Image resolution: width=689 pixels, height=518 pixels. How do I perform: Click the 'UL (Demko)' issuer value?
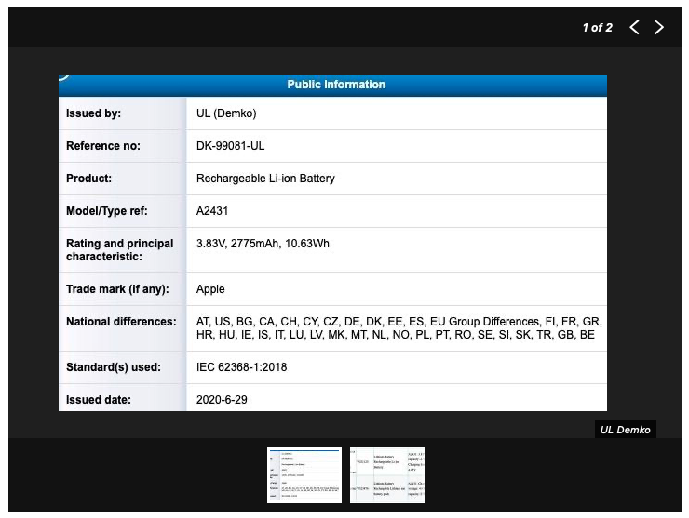(226, 113)
